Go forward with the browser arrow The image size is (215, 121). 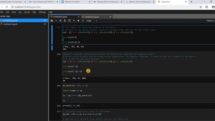pos(2,7)
